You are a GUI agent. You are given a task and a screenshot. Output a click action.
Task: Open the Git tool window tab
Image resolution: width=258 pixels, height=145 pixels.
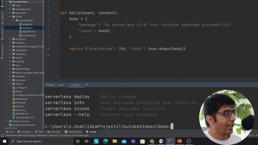(x=10, y=132)
